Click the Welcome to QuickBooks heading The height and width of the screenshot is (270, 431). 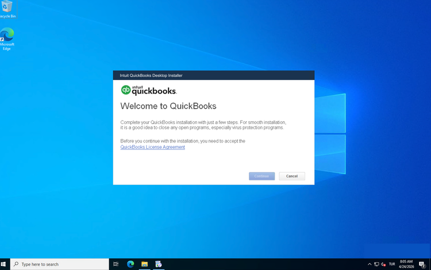click(168, 106)
